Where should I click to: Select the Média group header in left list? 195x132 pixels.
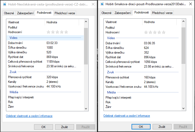pyautogui.click(x=14, y=92)
